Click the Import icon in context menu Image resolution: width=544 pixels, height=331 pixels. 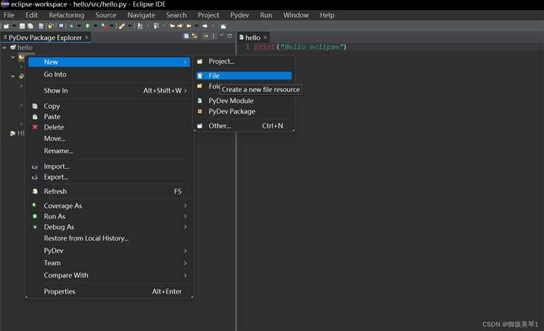point(35,167)
